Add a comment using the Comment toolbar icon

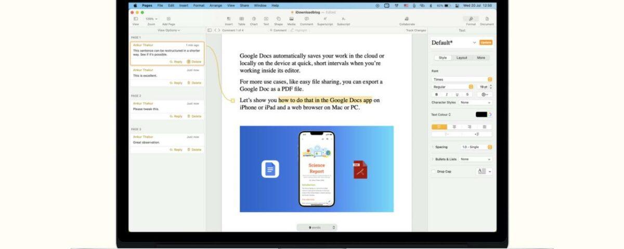coord(306,19)
